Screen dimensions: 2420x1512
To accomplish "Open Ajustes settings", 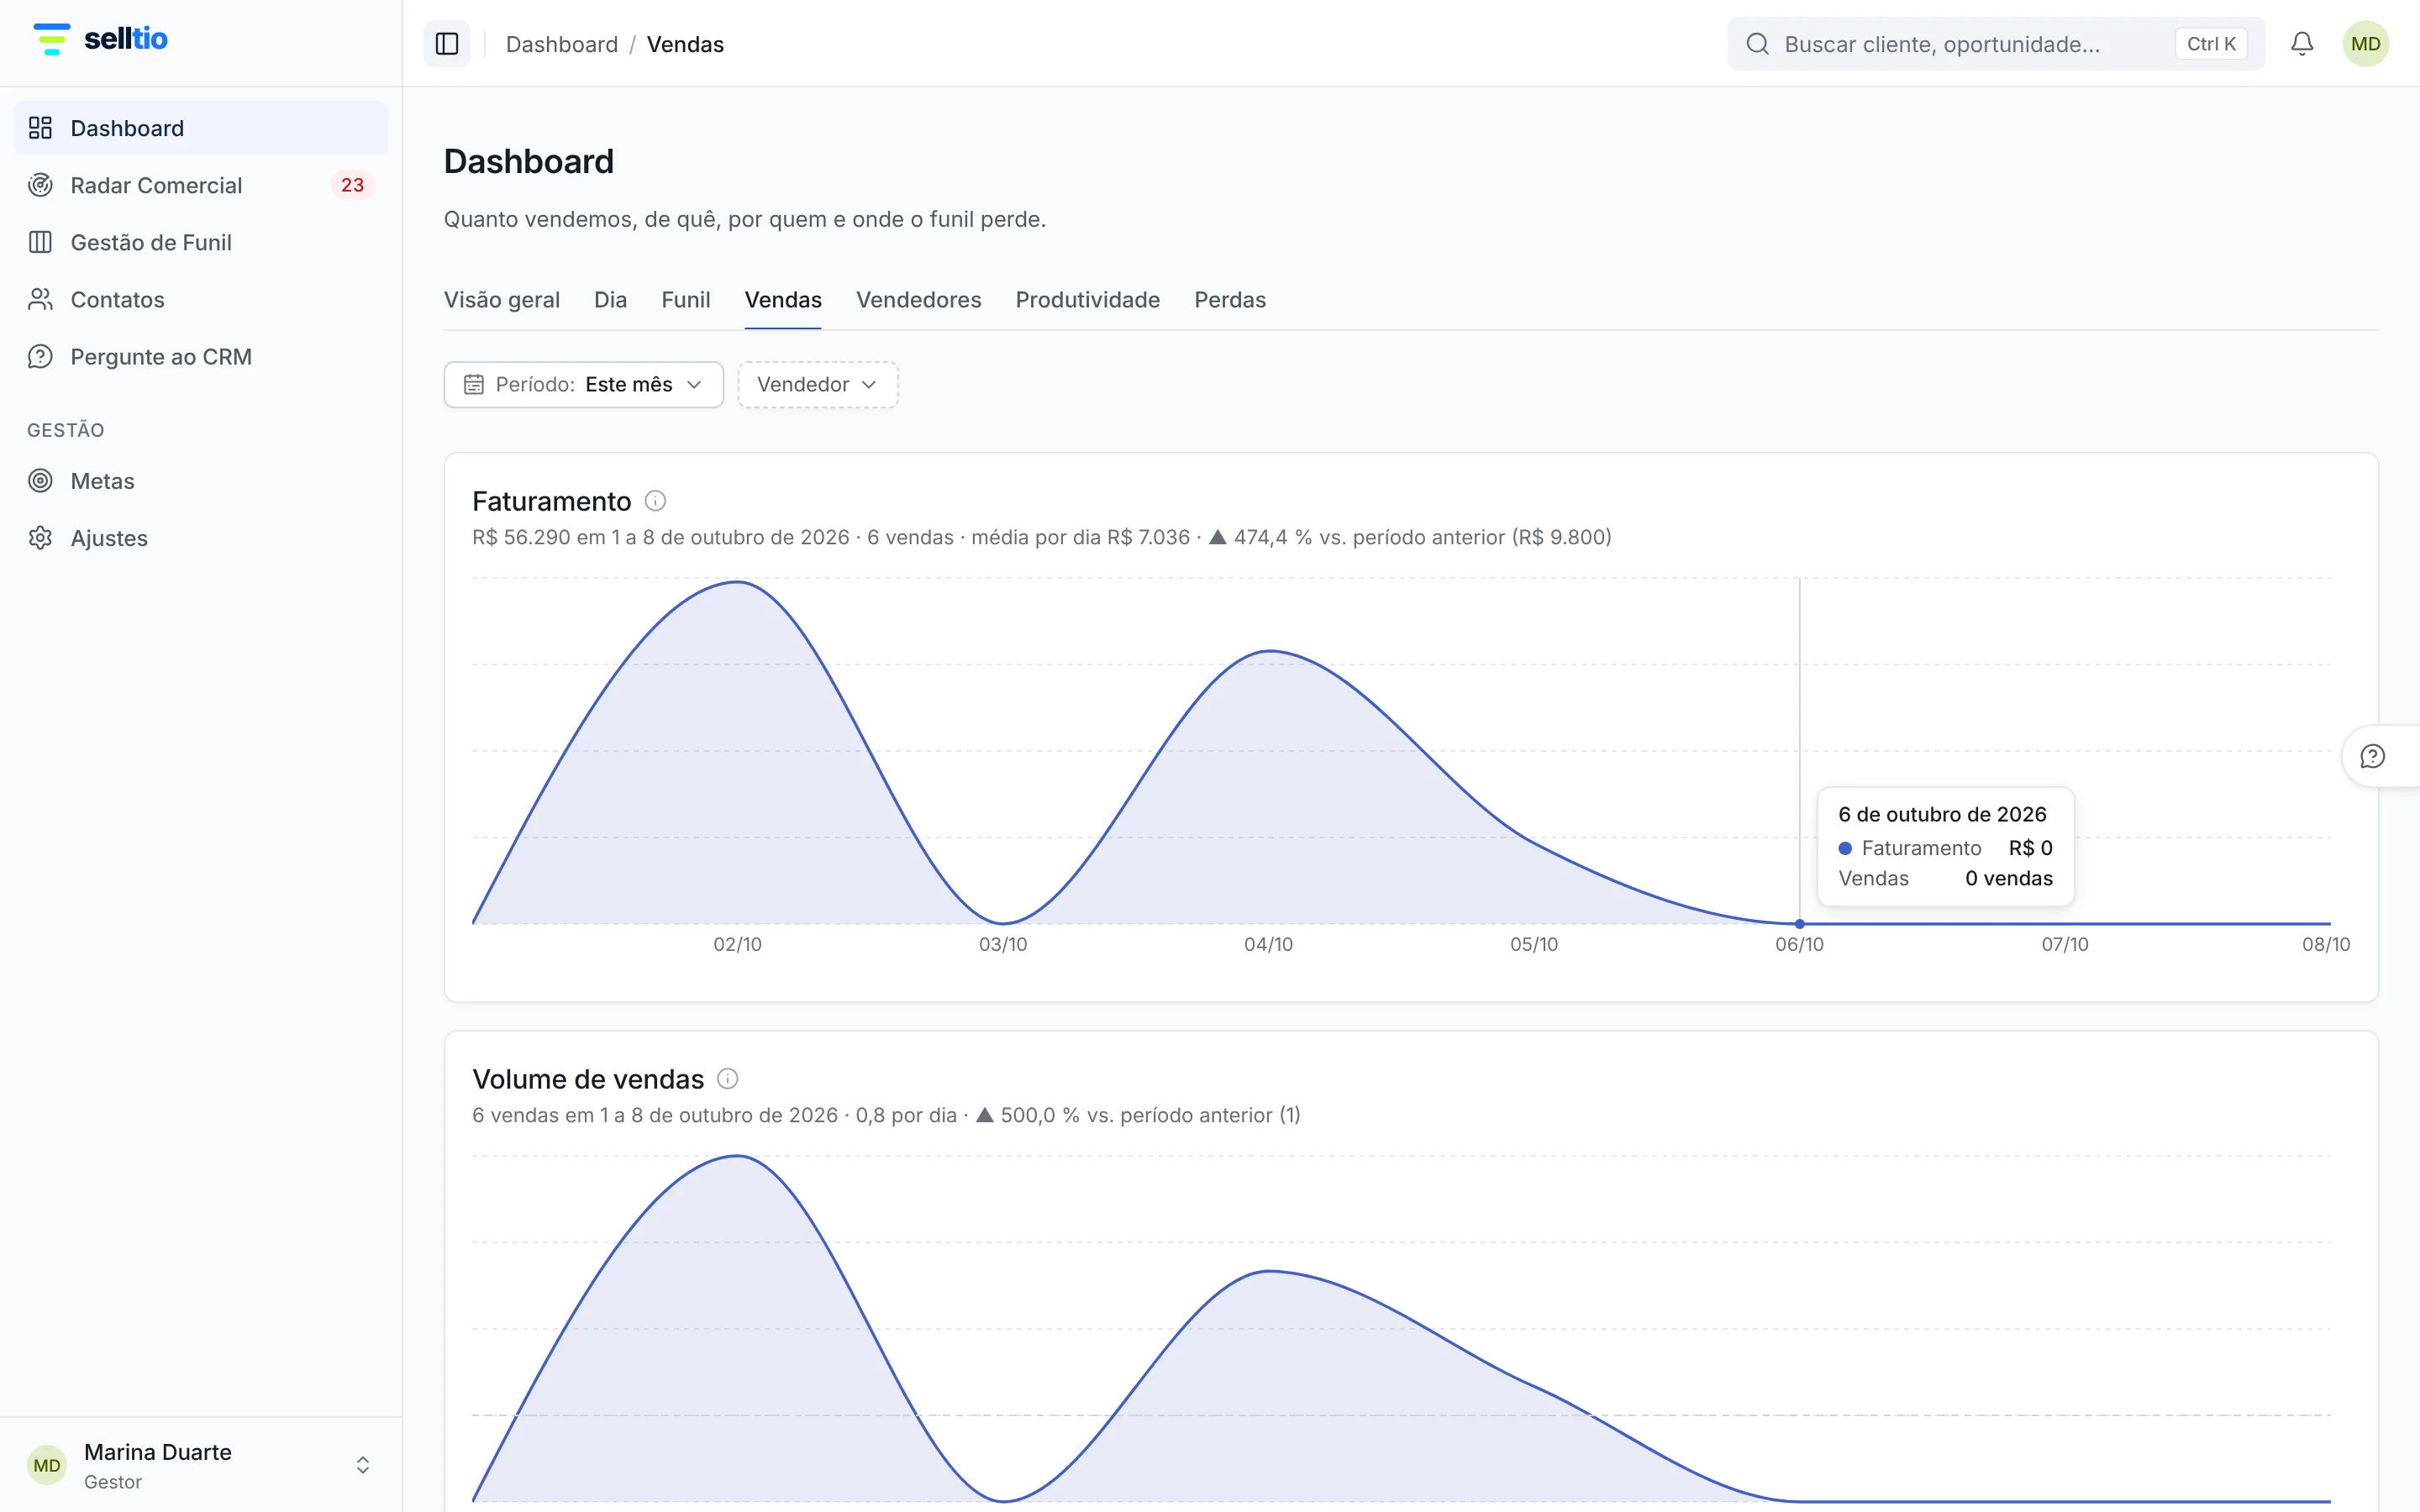I will 201,538.
